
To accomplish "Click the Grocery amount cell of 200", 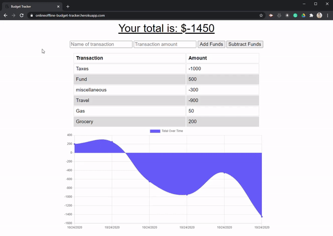I will pos(222,122).
